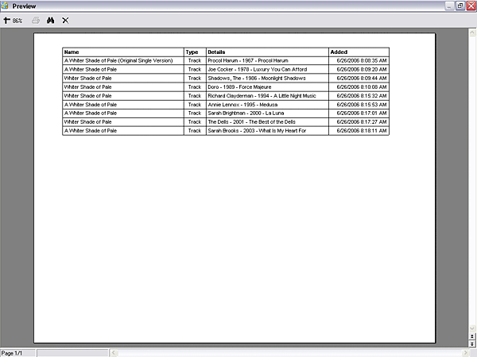Click the Type column header

[194, 52]
